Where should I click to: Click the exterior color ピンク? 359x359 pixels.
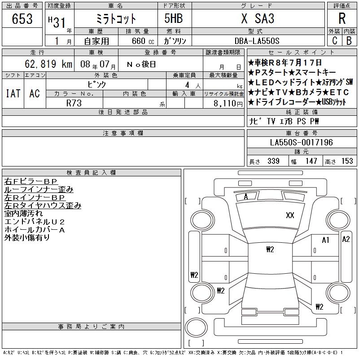tap(97, 84)
